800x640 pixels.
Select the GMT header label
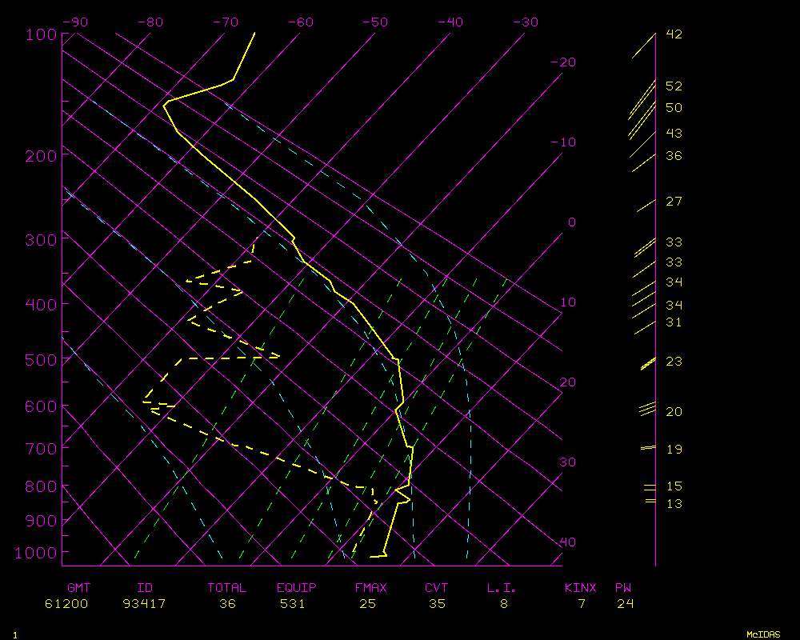click(x=79, y=588)
